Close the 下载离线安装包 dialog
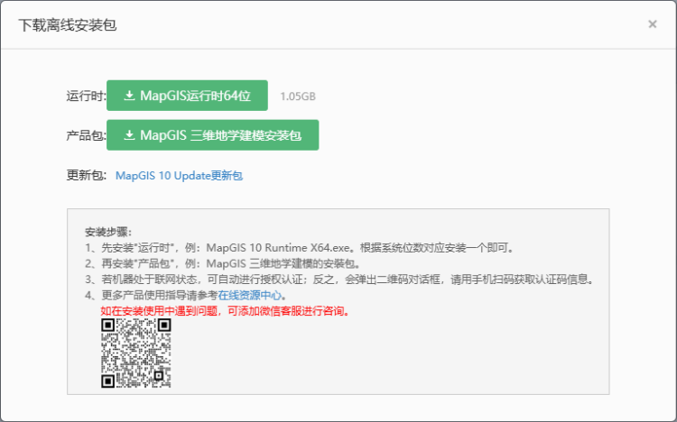Screen dimensions: 677x422 click(x=652, y=24)
